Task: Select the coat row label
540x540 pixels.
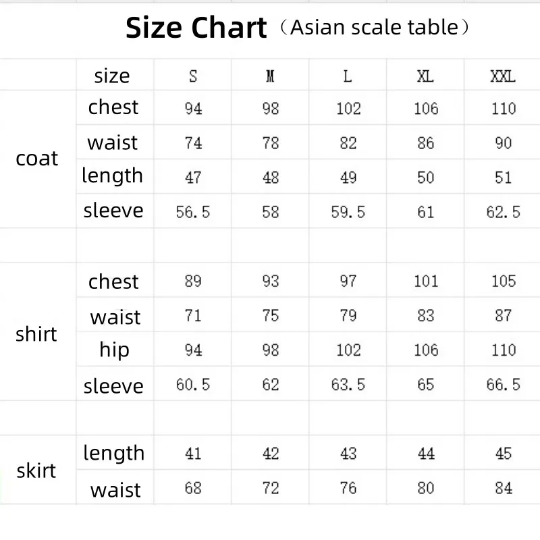Action: click(x=37, y=159)
